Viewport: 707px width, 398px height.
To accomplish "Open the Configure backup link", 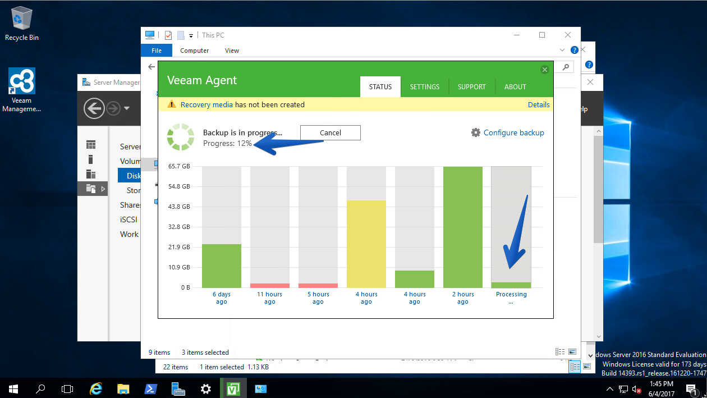I will tap(514, 132).
